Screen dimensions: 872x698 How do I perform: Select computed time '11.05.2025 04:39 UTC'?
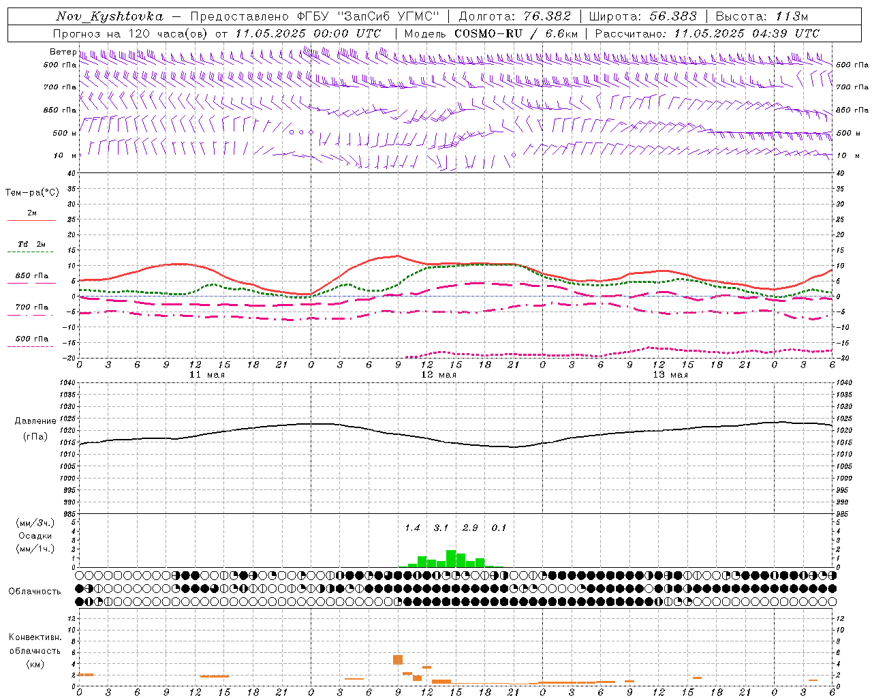(747, 33)
